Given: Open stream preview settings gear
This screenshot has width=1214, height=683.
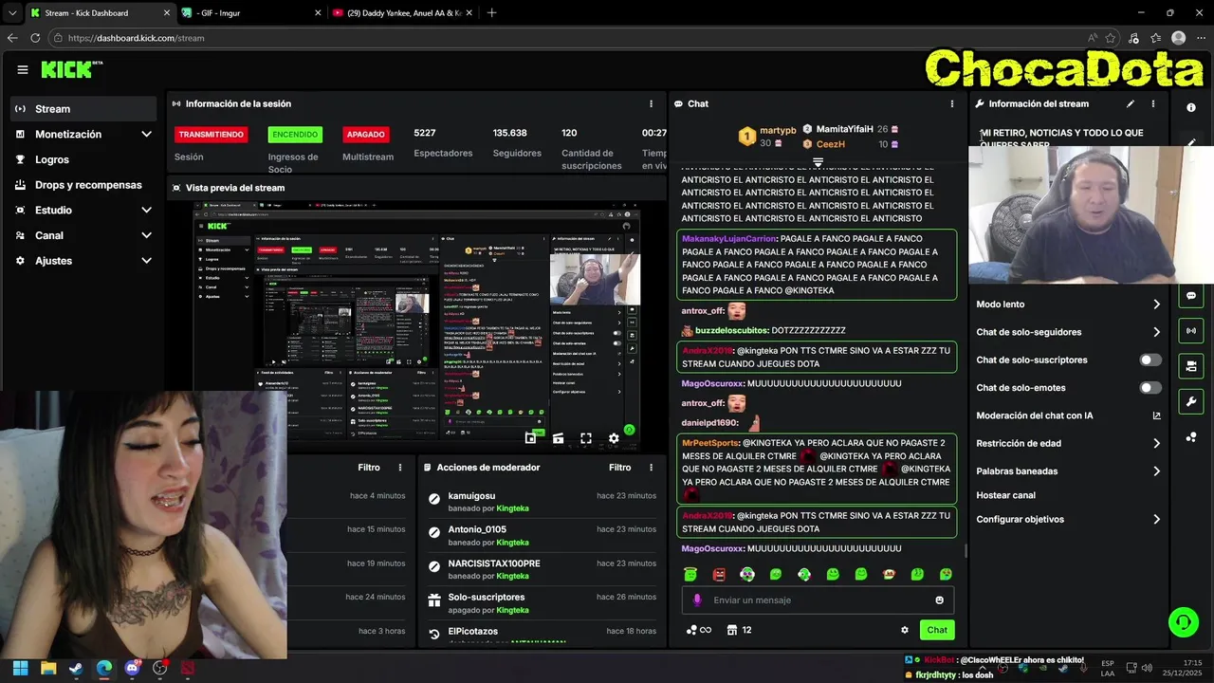Looking at the screenshot, I should click(614, 438).
